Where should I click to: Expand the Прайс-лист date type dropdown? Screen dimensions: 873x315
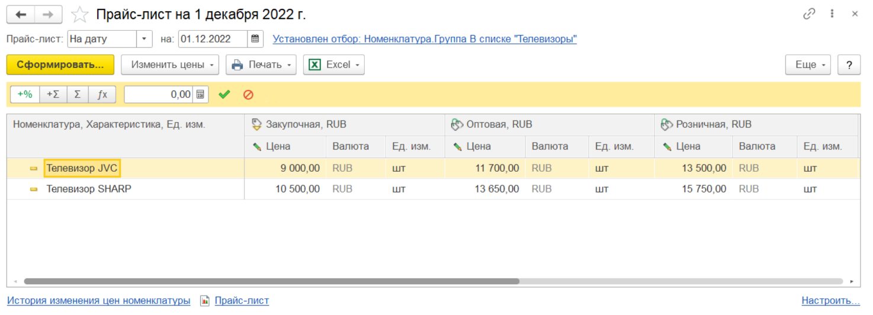coord(145,39)
